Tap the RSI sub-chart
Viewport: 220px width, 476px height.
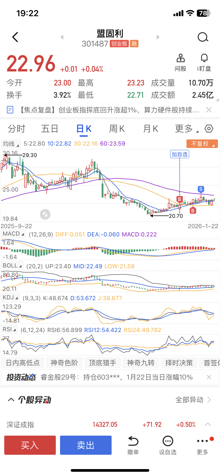(x=110, y=345)
